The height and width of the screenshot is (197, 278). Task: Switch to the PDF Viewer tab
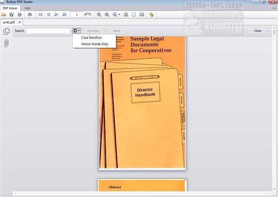pos(10,8)
